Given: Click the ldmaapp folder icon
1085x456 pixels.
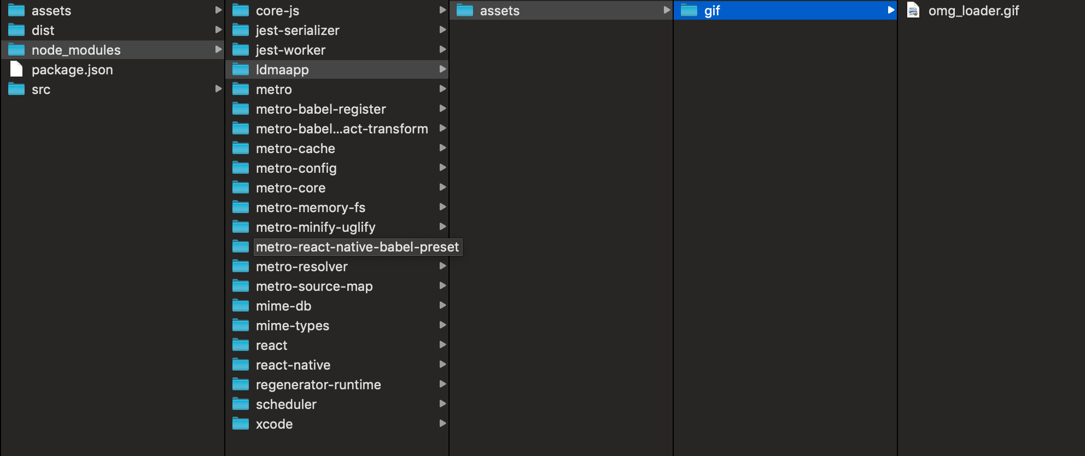Looking at the screenshot, I should point(241,69).
